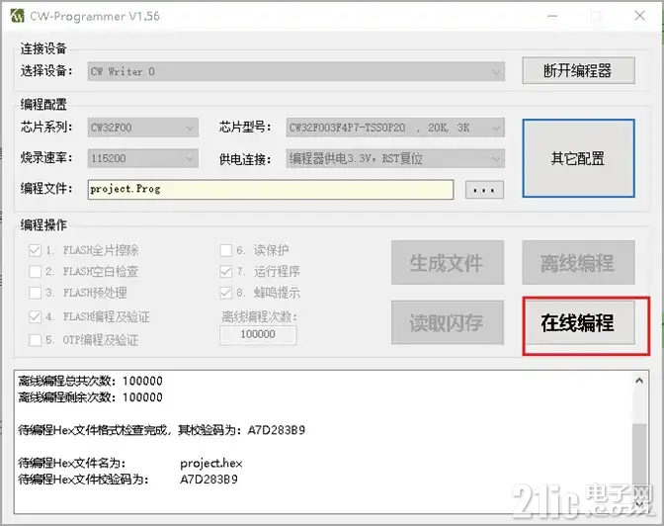Toggle checkbox 7 运行程序
This screenshot has width=664, height=526.
click(x=225, y=271)
